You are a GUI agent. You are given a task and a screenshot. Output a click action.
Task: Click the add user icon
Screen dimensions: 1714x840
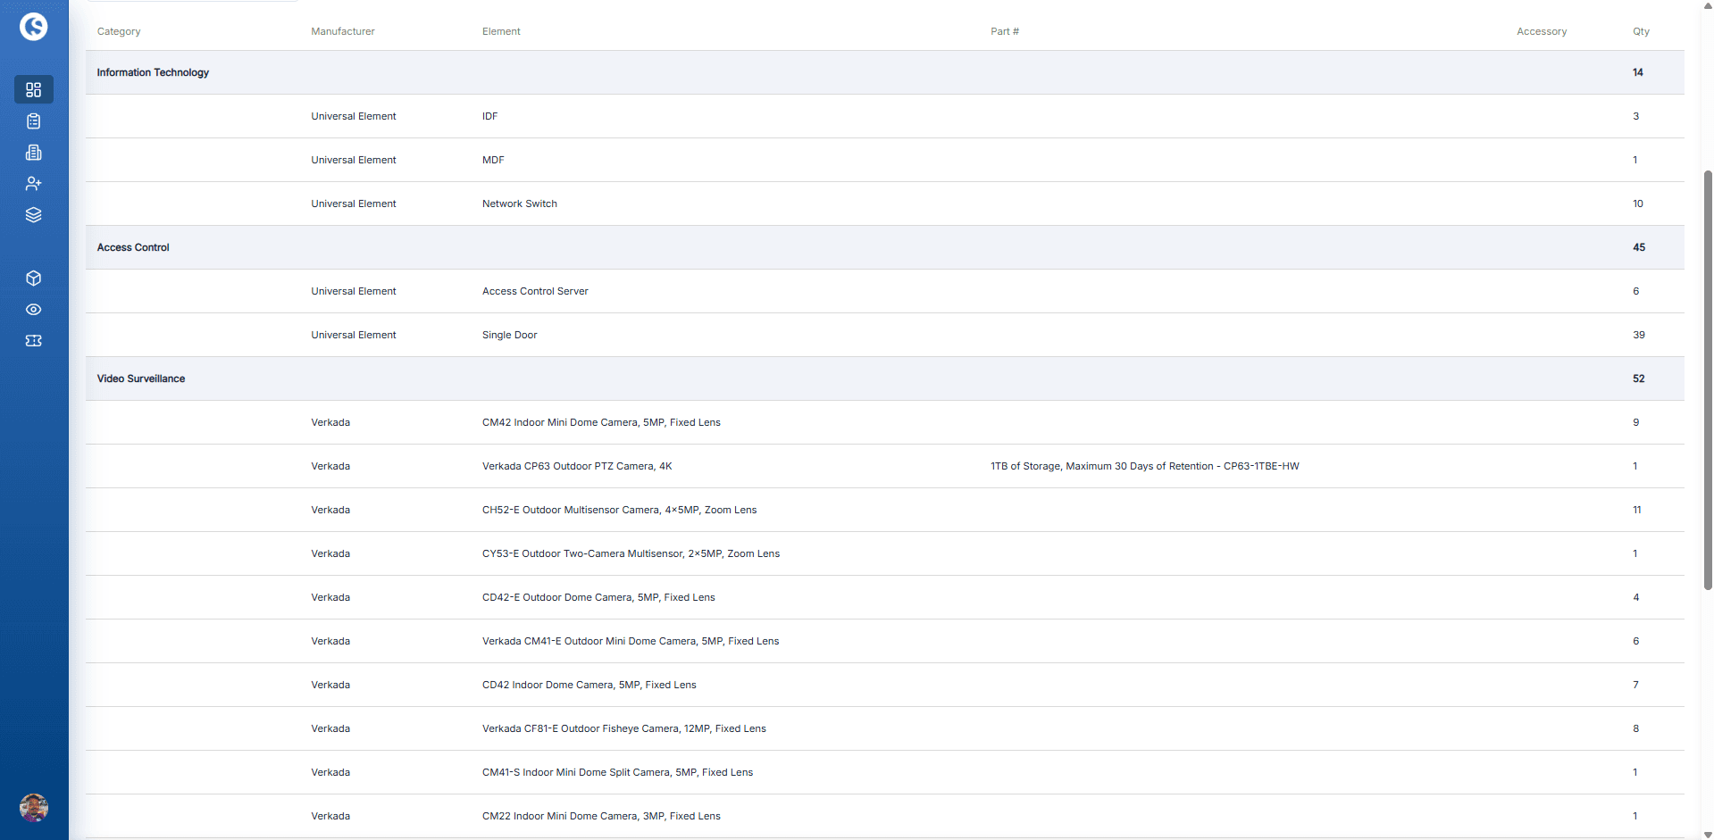pyautogui.click(x=34, y=184)
